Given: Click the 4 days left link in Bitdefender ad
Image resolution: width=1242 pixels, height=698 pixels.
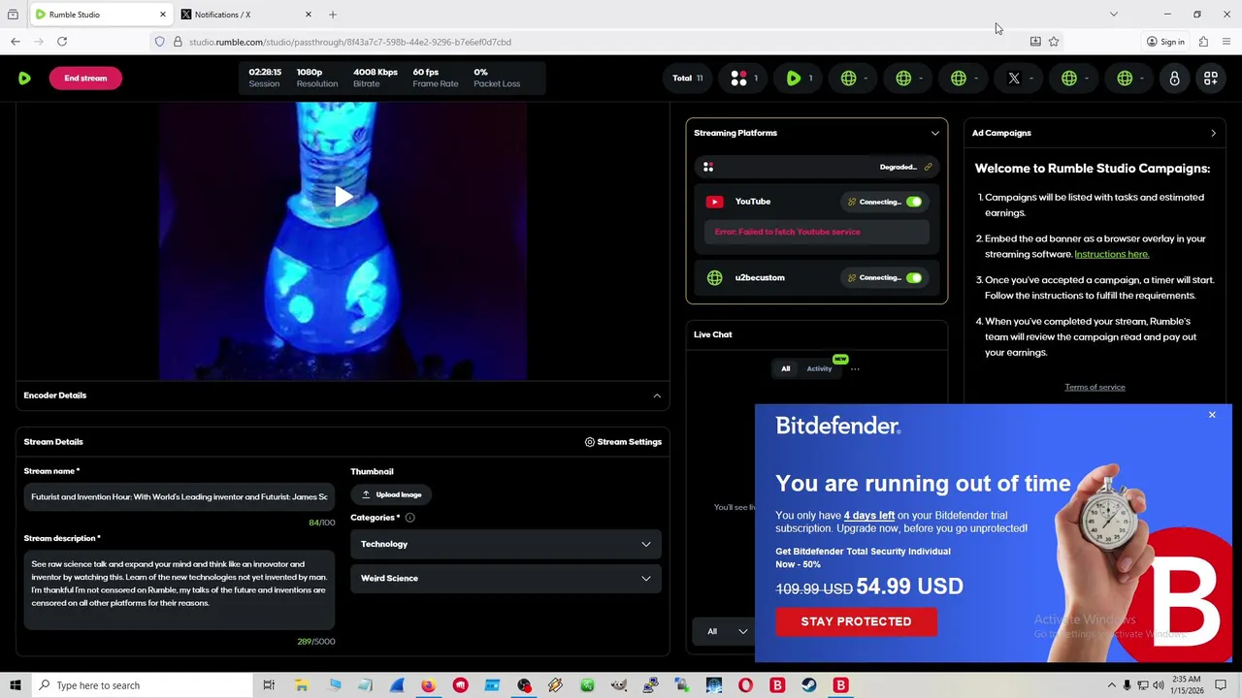Looking at the screenshot, I should tap(868, 516).
